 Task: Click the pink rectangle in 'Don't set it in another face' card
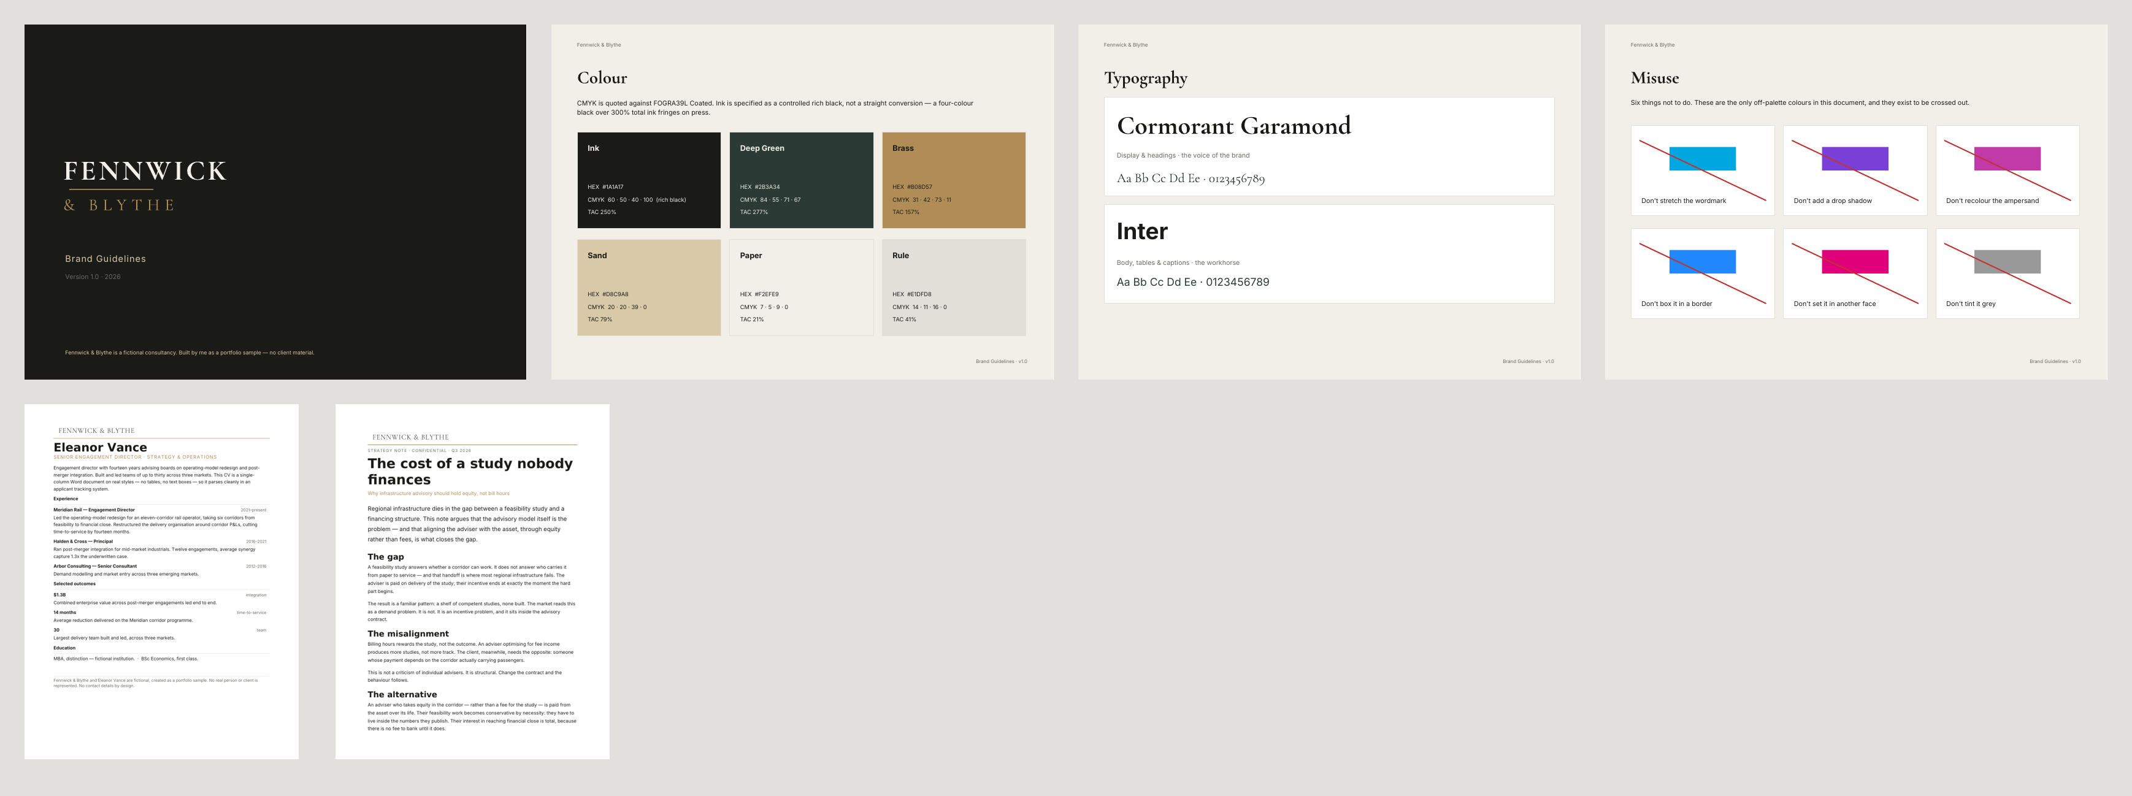(1855, 261)
